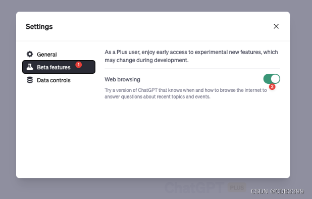
Task: Click the Settings dialog title
Action: click(39, 26)
